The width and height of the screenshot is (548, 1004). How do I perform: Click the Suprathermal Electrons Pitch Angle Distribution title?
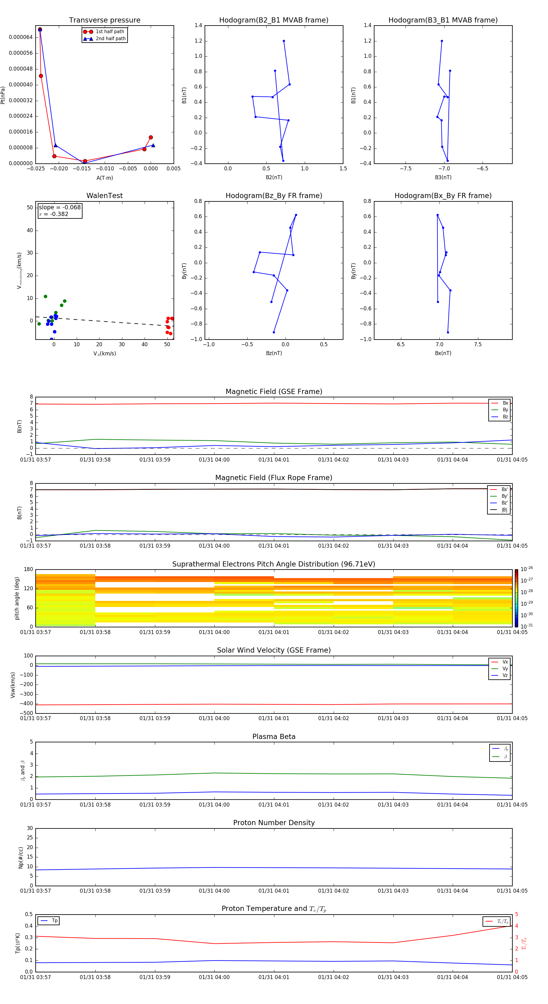pos(274,564)
